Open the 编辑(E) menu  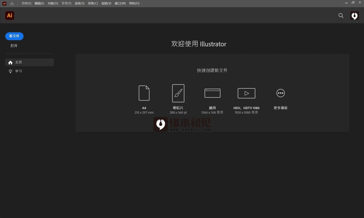(x=39, y=3)
